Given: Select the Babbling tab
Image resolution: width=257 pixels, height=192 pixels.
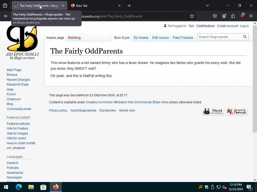Looking at the screenshot, I should pos(74,38).
